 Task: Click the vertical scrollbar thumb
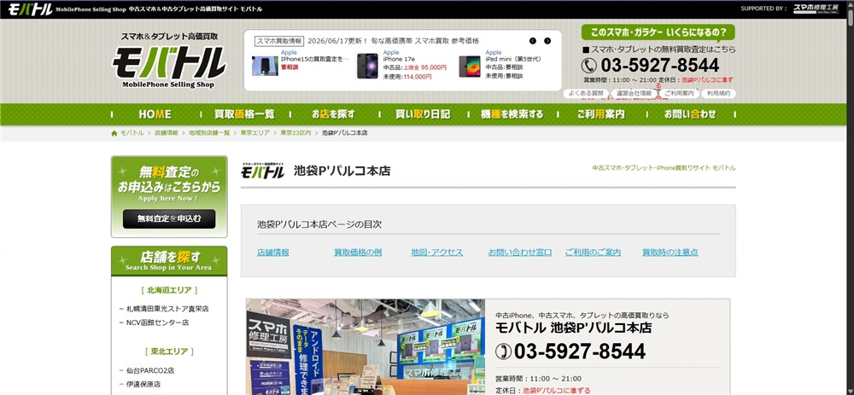coord(849,17)
